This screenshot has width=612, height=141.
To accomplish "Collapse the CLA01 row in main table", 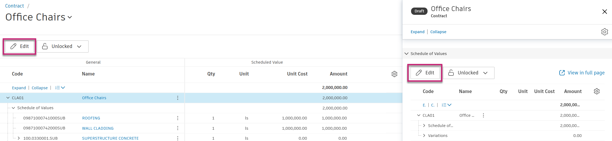I will click(8, 98).
